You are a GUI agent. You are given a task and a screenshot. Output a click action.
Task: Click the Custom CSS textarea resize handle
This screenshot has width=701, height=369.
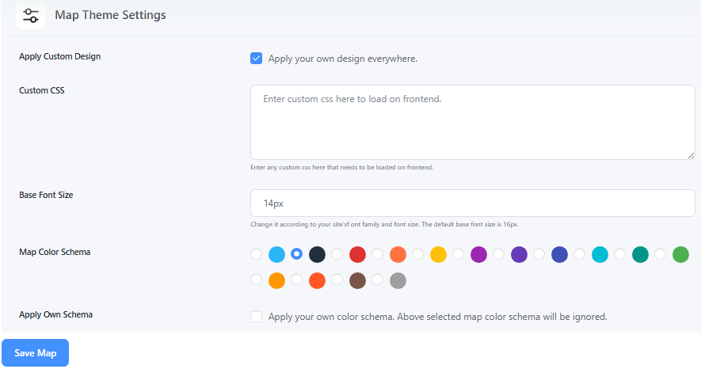point(691,155)
